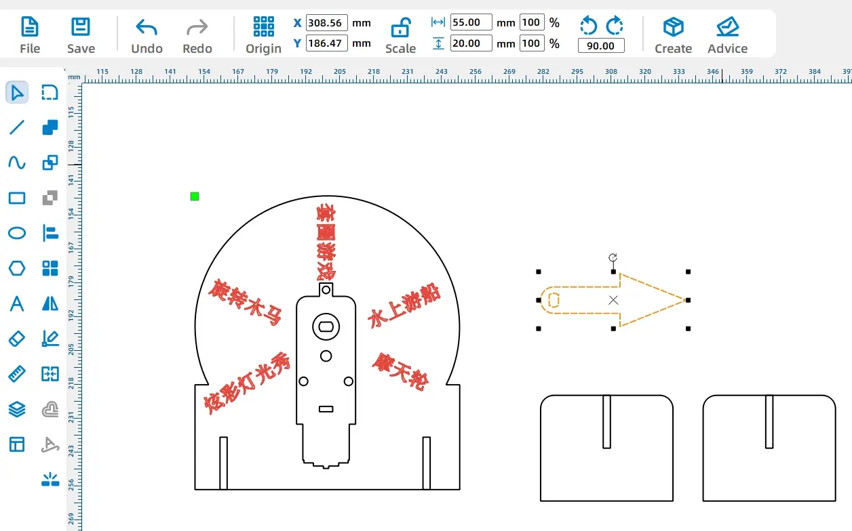Open the Array grid layout tool
Screen dimensions: 852x531
tap(50, 268)
